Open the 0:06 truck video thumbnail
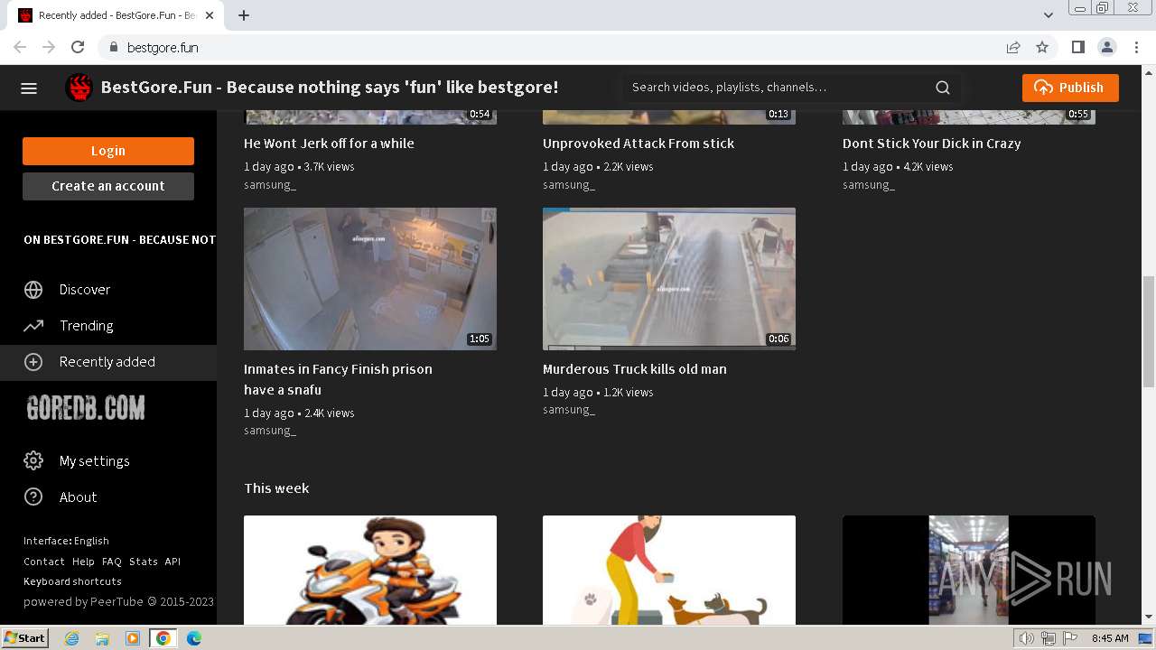This screenshot has height=650, width=1156. pyautogui.click(x=669, y=279)
